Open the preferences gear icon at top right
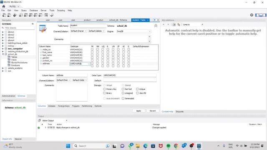 click(x=252, y=15)
